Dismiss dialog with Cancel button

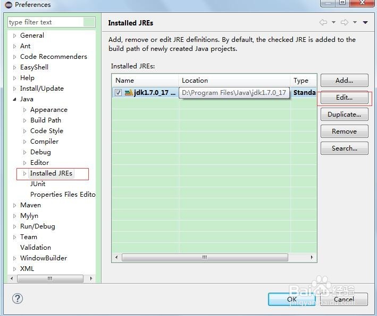pyautogui.click(x=344, y=299)
